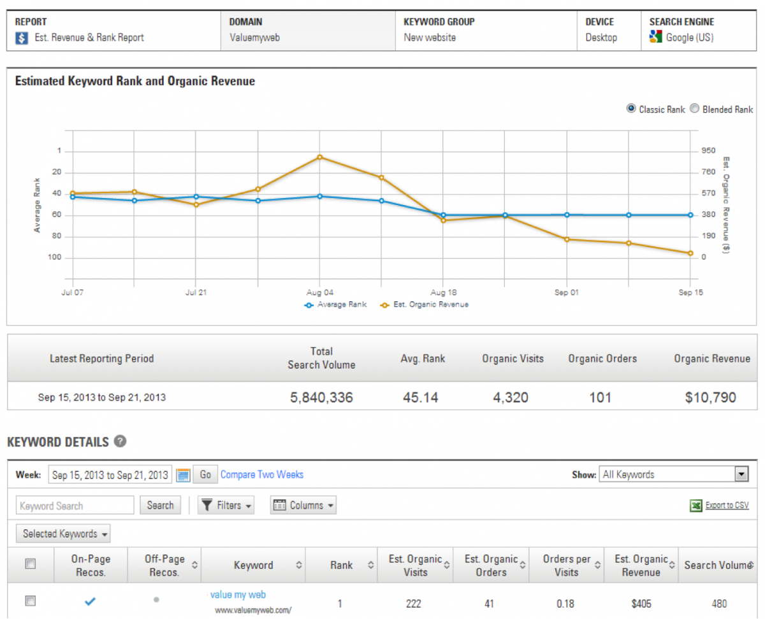Click the dollar report icon
765x619 pixels.
pos(22,38)
